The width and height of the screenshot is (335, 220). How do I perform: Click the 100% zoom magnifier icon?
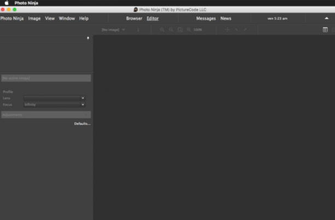point(189,30)
